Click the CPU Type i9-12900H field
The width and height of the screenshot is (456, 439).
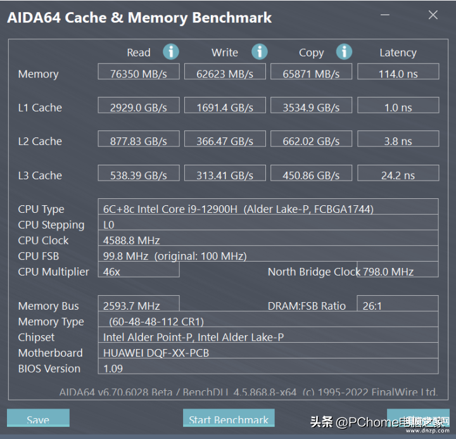coord(268,207)
